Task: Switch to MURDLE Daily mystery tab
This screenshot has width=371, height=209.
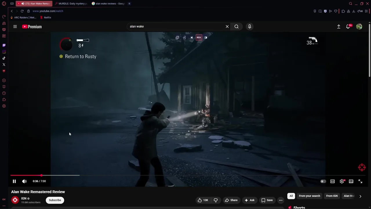Action: pyautogui.click(x=71, y=3)
